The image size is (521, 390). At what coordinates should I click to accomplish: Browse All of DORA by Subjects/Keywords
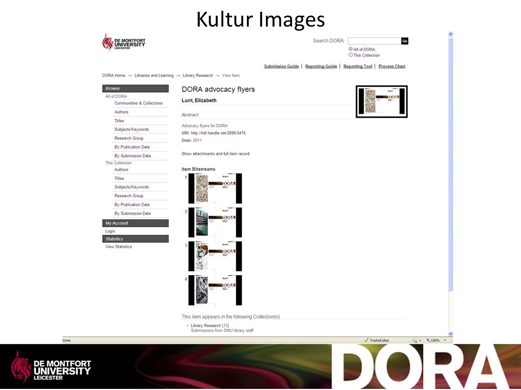click(x=131, y=129)
